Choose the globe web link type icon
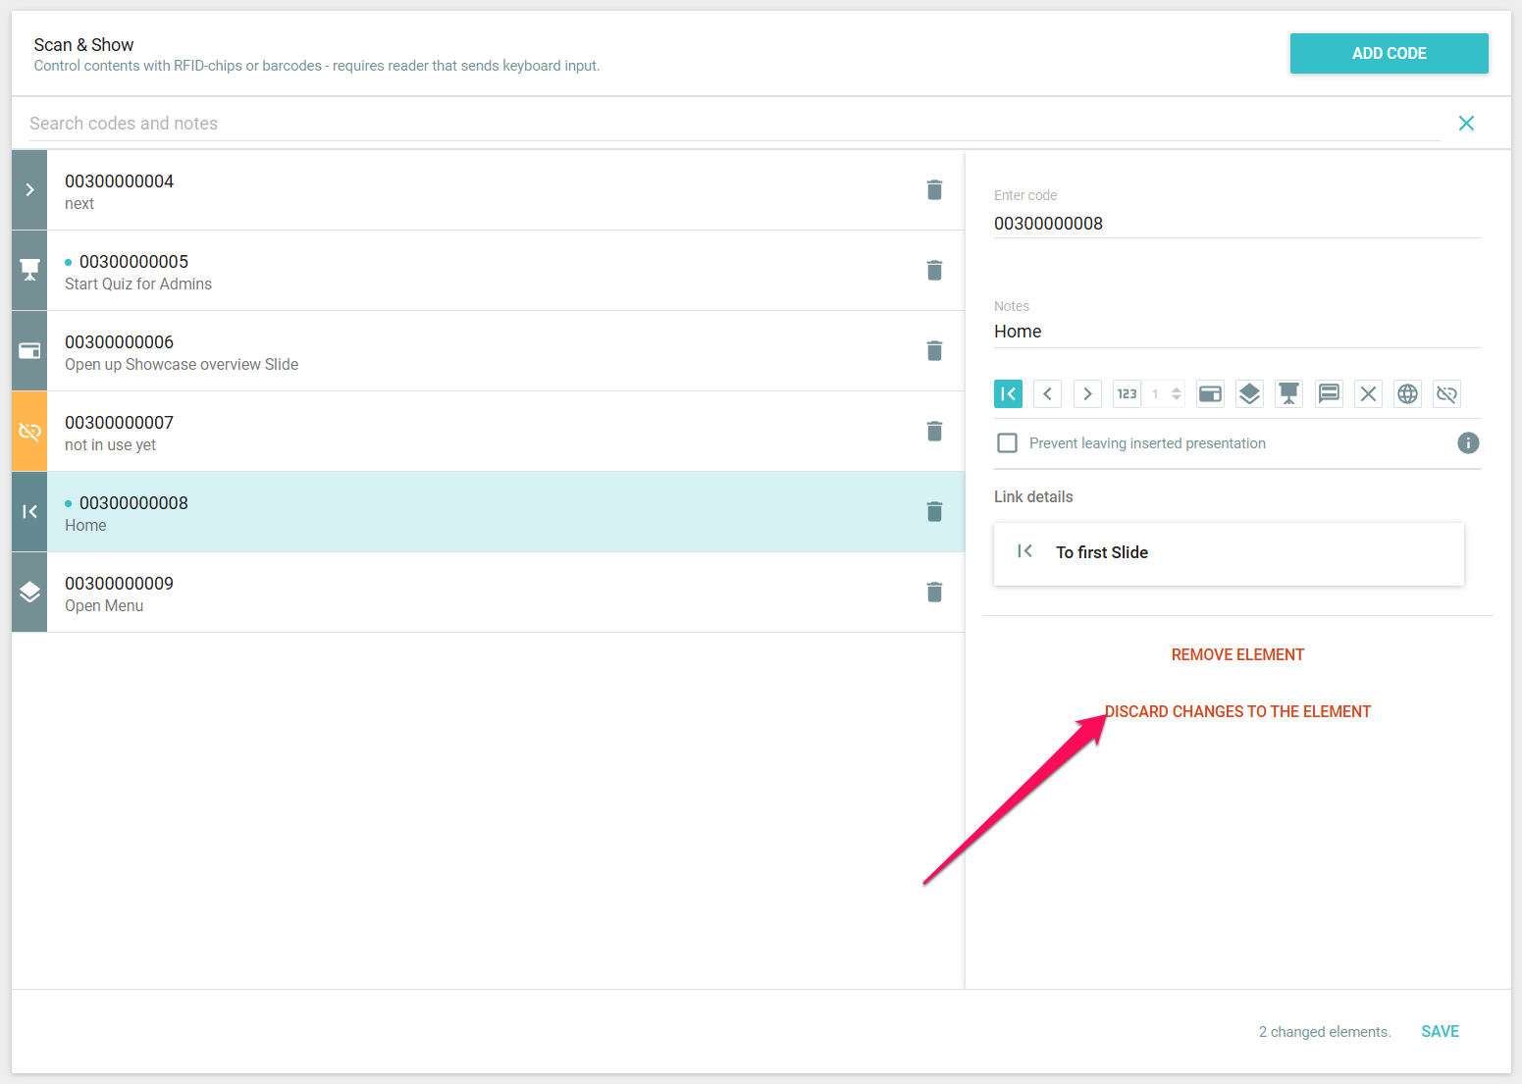This screenshot has height=1084, width=1522. click(1407, 393)
